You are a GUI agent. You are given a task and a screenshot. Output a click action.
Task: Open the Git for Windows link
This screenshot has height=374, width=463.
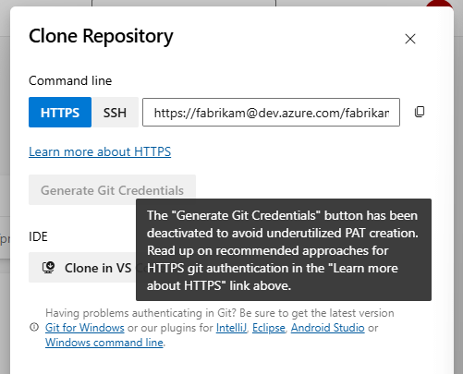(85, 328)
